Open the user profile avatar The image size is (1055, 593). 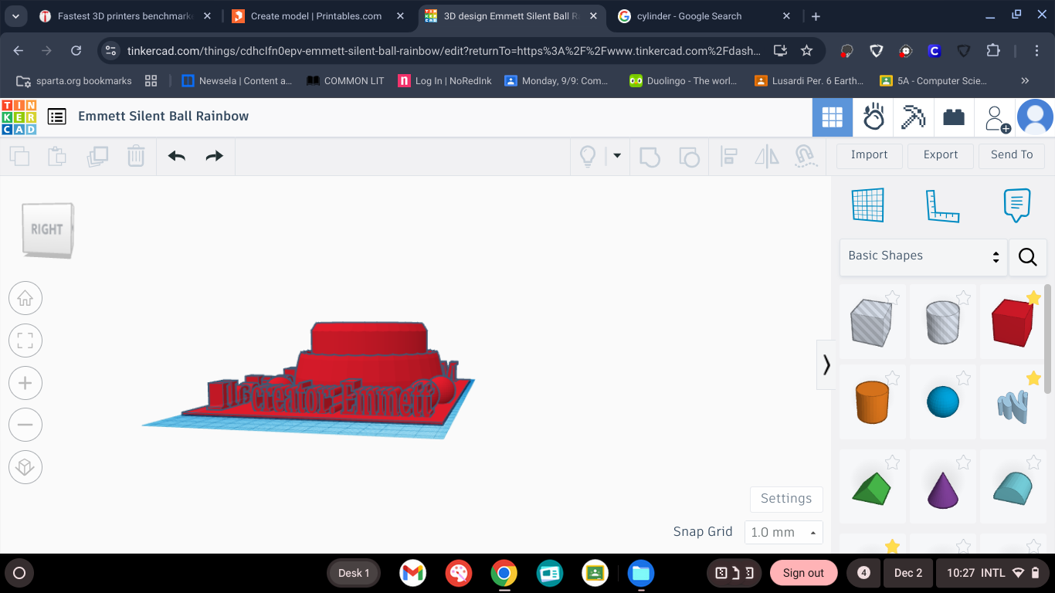click(1035, 117)
